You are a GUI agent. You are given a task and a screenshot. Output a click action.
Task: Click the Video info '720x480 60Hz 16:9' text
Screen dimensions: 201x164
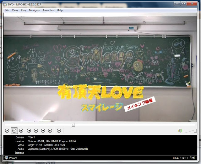pos(54,145)
